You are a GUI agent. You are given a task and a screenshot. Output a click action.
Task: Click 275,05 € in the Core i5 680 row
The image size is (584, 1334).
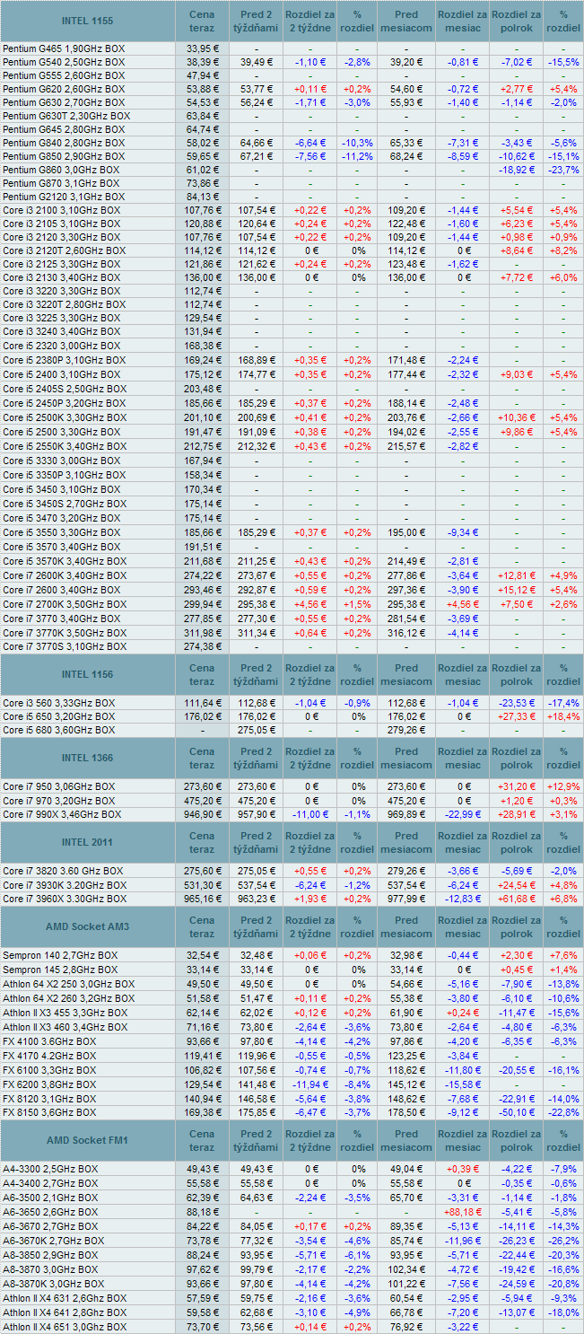click(x=257, y=730)
